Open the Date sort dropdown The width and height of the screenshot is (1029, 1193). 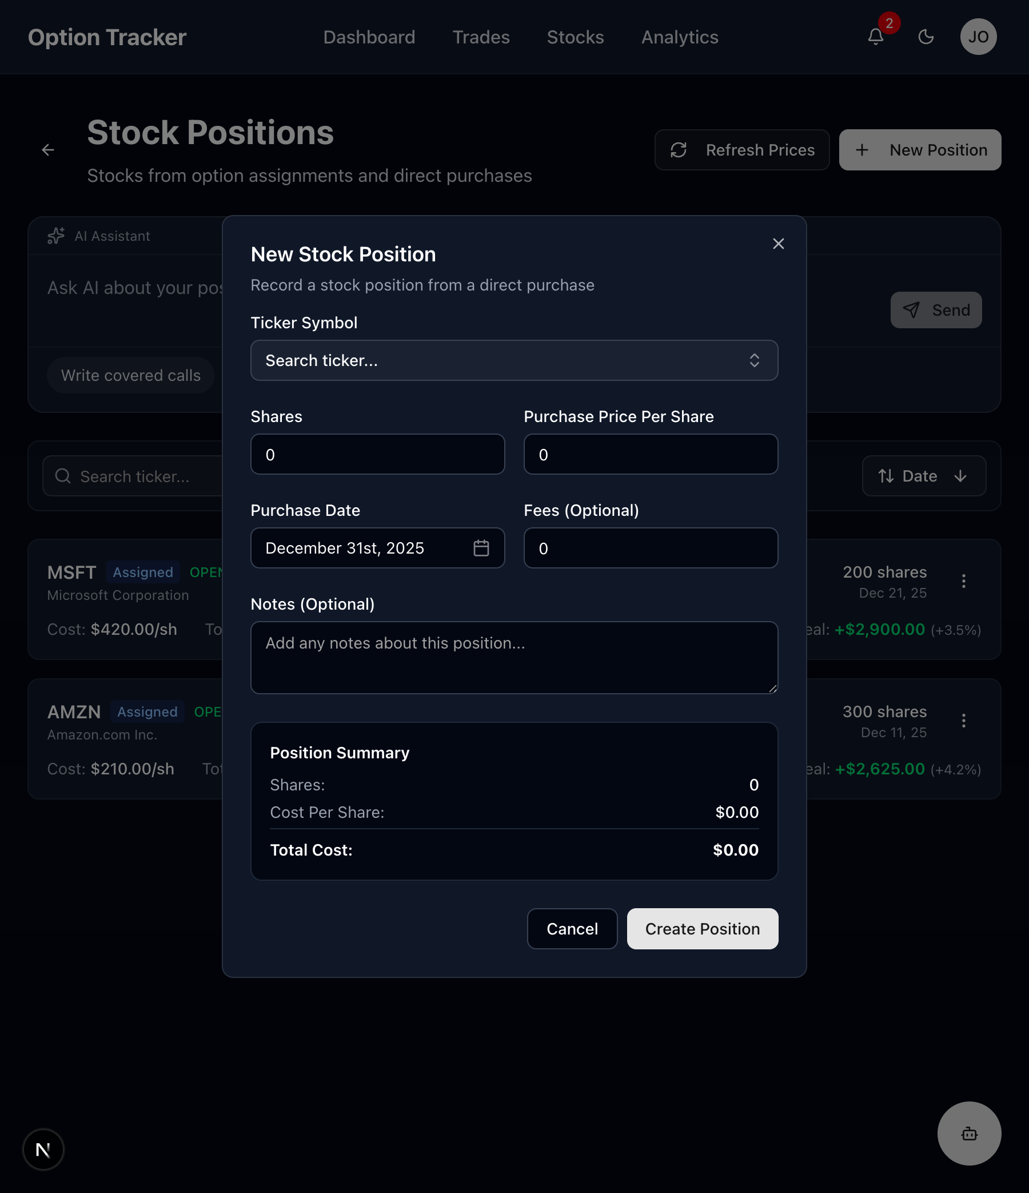[923, 476]
